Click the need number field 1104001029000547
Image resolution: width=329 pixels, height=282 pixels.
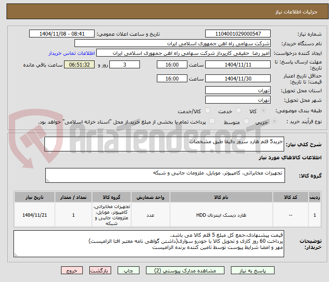click(238, 34)
